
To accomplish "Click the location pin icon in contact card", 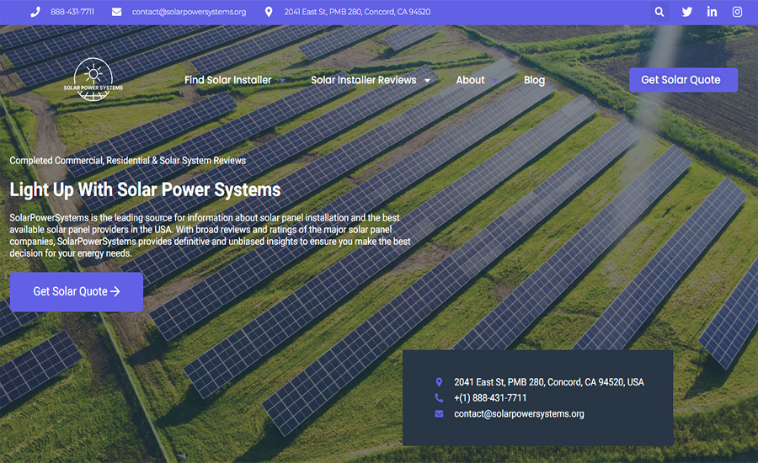I will [439, 382].
